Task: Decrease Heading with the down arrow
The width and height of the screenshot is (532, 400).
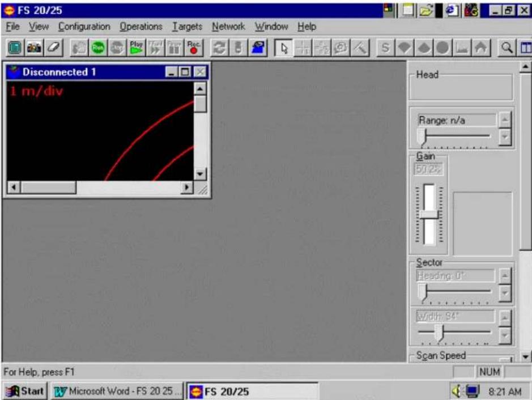Action: pyautogui.click(x=505, y=293)
